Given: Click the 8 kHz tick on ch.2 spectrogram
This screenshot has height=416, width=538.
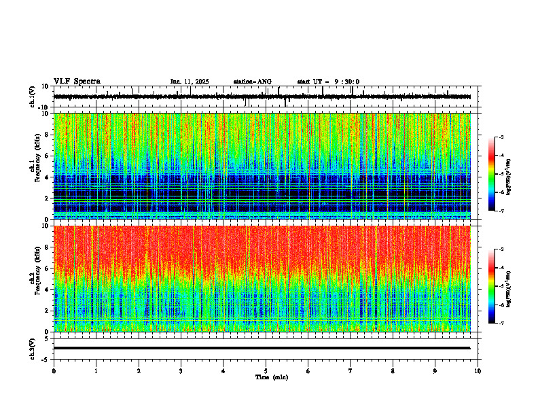Looking at the screenshot, I should [x=47, y=247].
